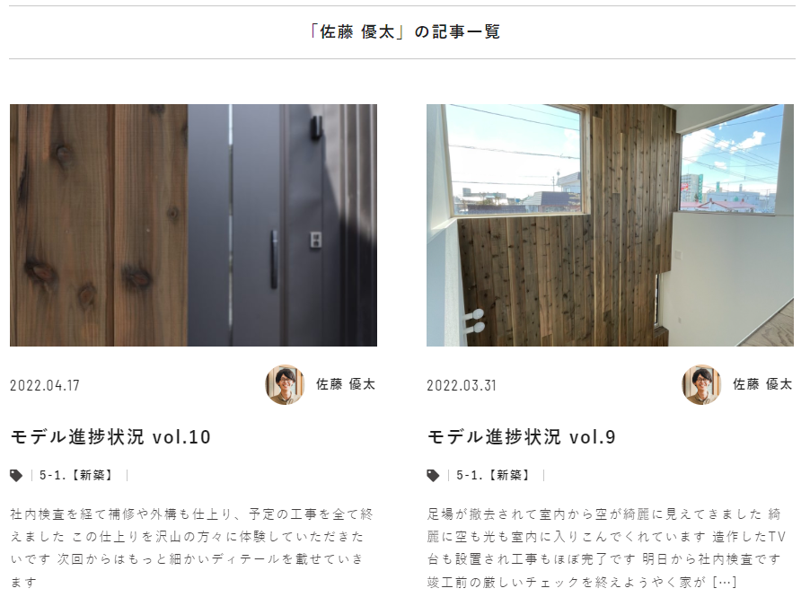Open the wooden fence and door thumbnail

193,225
